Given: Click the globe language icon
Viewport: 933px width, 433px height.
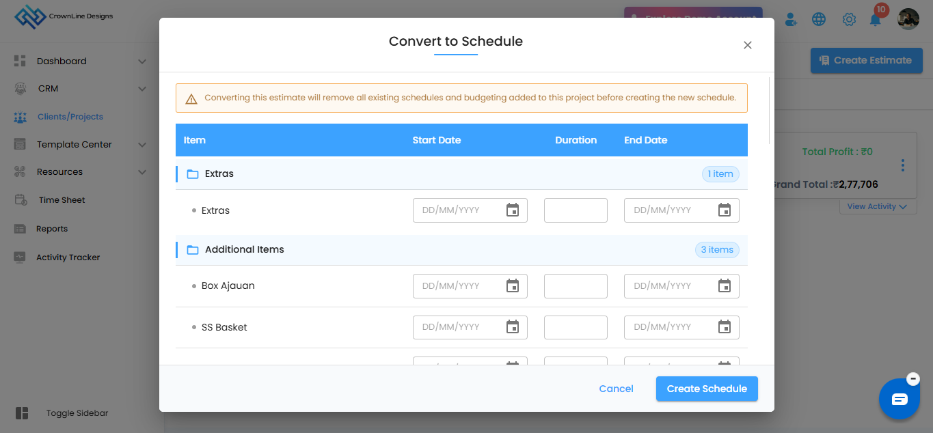Looking at the screenshot, I should [819, 19].
